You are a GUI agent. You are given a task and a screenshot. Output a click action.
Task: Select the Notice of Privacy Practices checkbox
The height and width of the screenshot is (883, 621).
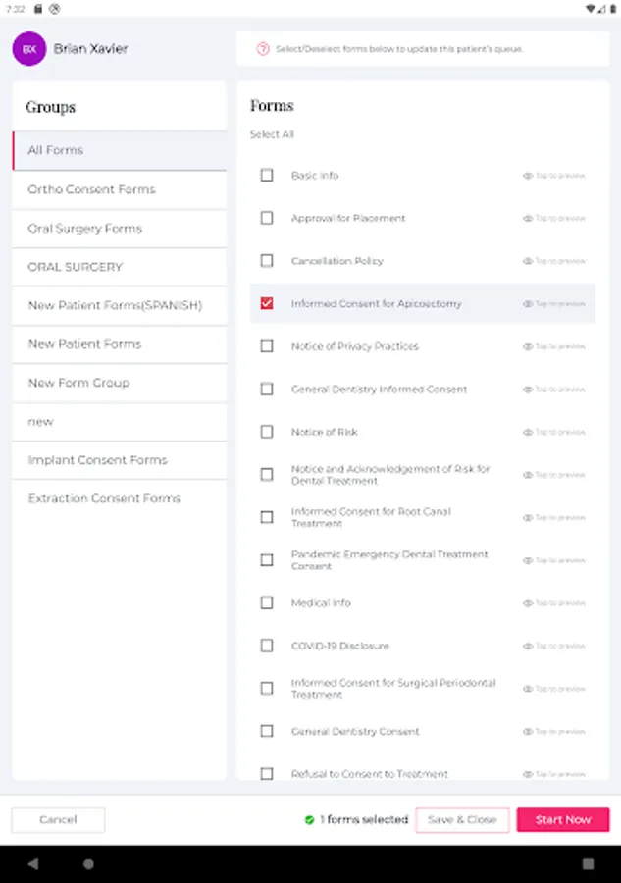pyautogui.click(x=267, y=346)
